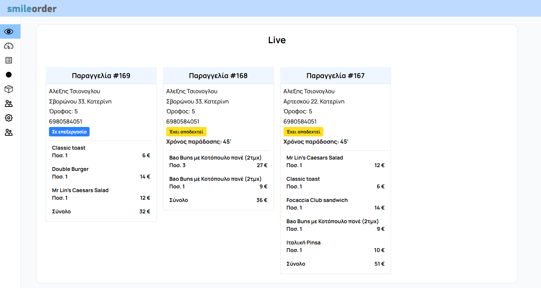Click Έχει αποδεχτεί badge in order #168
The width and height of the screenshot is (541, 288).
point(186,132)
